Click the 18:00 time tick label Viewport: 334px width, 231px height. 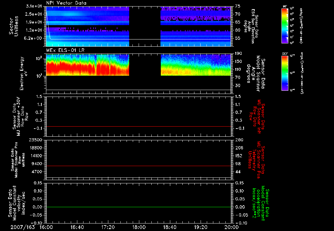[x=139, y=227]
